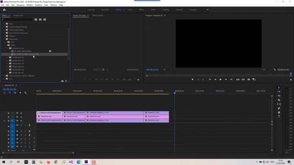Click 32-bit Color effects filter icon

pos(40,19)
